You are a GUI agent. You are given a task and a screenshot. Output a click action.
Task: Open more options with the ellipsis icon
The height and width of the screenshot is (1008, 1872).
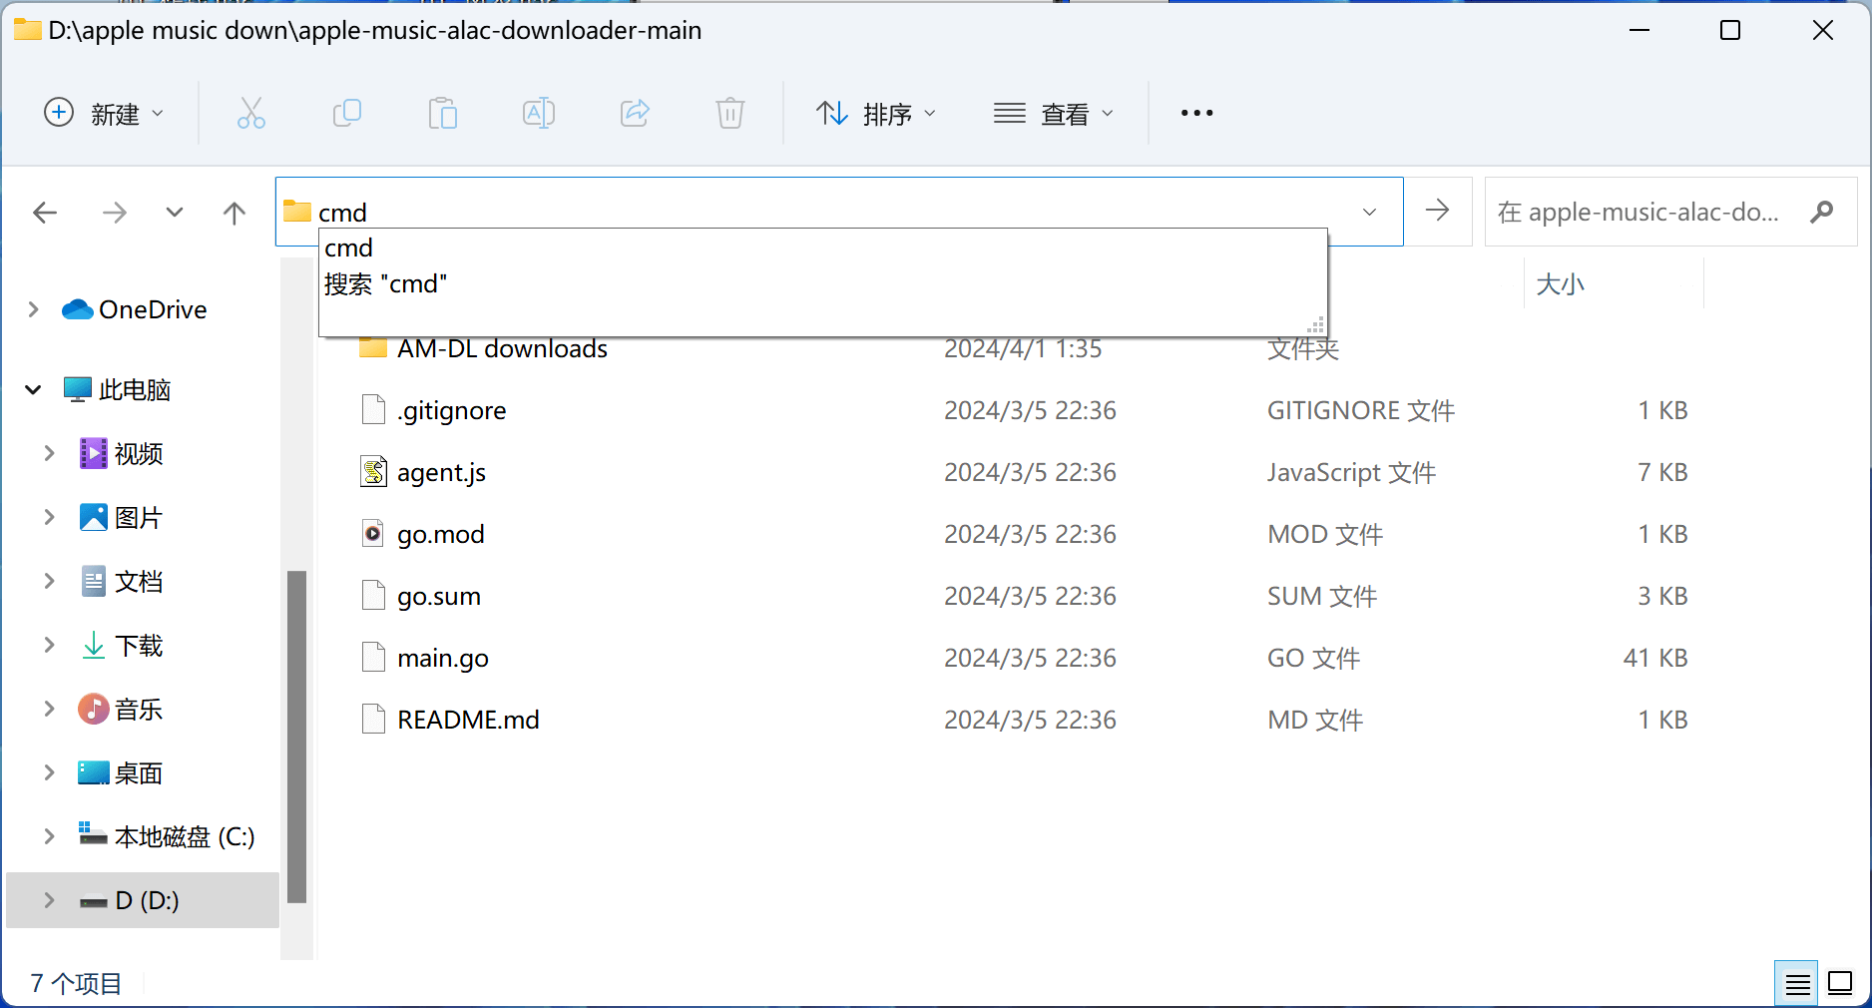coord(1195,113)
